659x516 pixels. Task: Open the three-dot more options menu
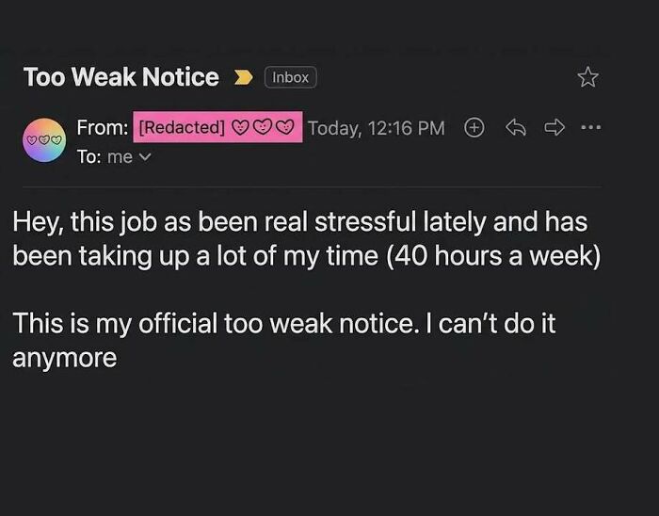[x=591, y=126]
